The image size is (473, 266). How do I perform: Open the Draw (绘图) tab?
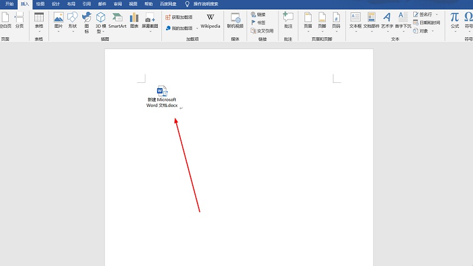tap(40, 4)
